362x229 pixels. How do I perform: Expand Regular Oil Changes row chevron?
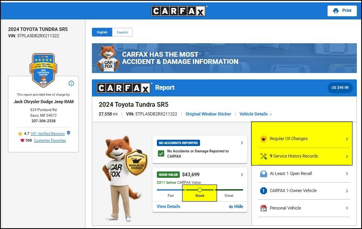347,139
